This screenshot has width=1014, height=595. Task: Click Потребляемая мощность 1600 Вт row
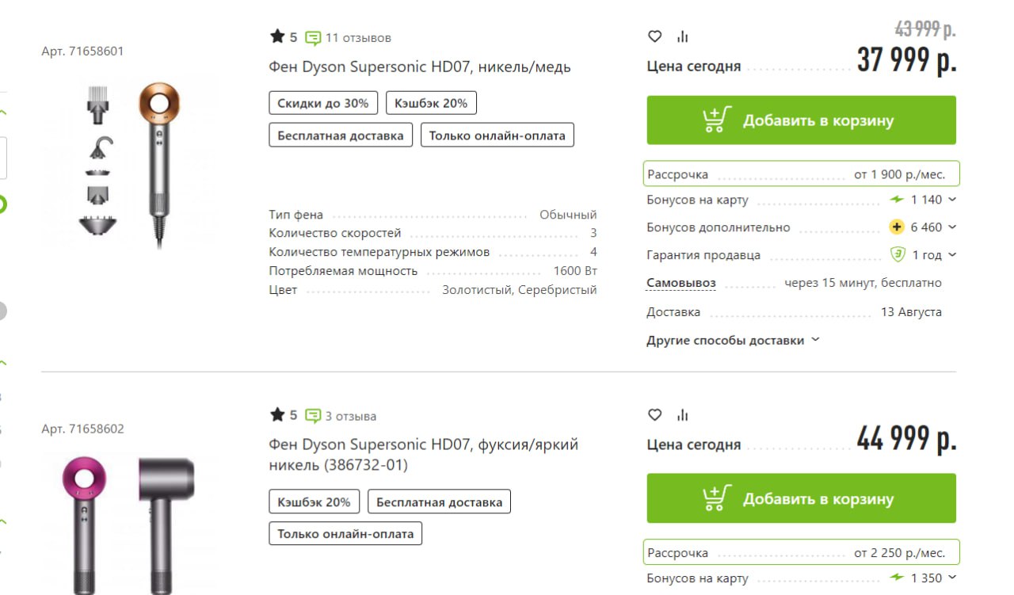(x=433, y=271)
